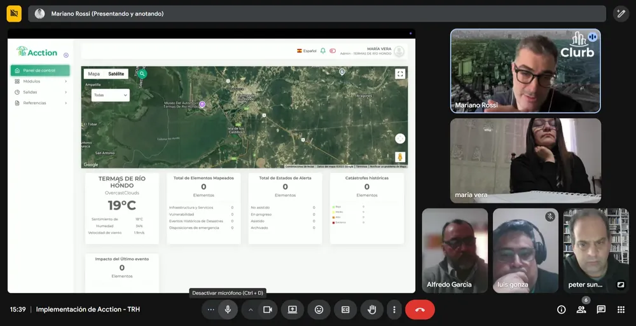Show the participants list
This screenshot has width=636, height=326.
pos(581,309)
